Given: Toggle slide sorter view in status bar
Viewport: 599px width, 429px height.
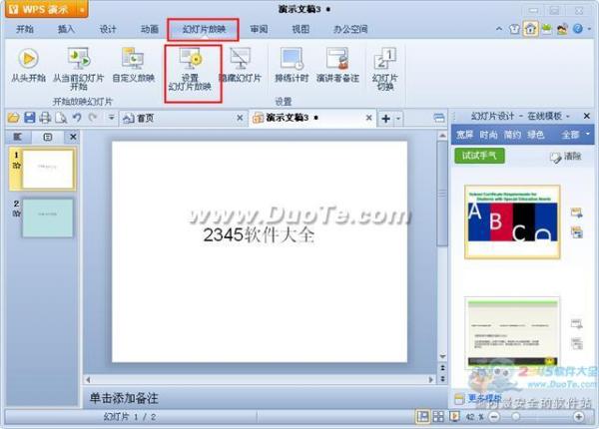Looking at the screenshot, I should click(x=439, y=416).
